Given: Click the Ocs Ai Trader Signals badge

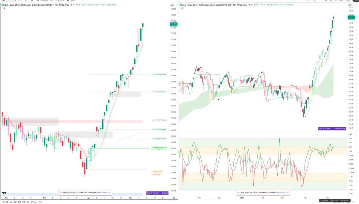Looking at the screenshot, I should pos(158,193).
